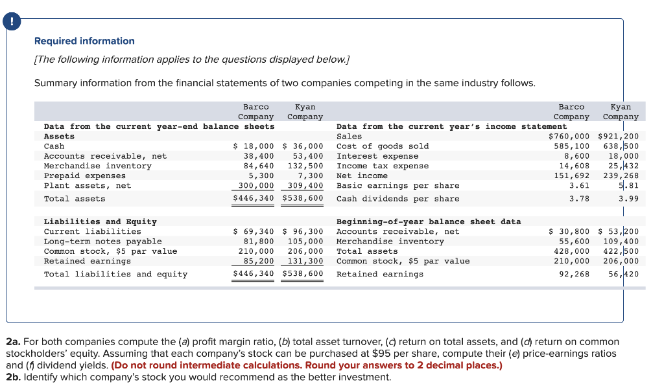The image size is (664, 384).
Task: Select Barco's interest expense 8,600
Action: coord(576,156)
